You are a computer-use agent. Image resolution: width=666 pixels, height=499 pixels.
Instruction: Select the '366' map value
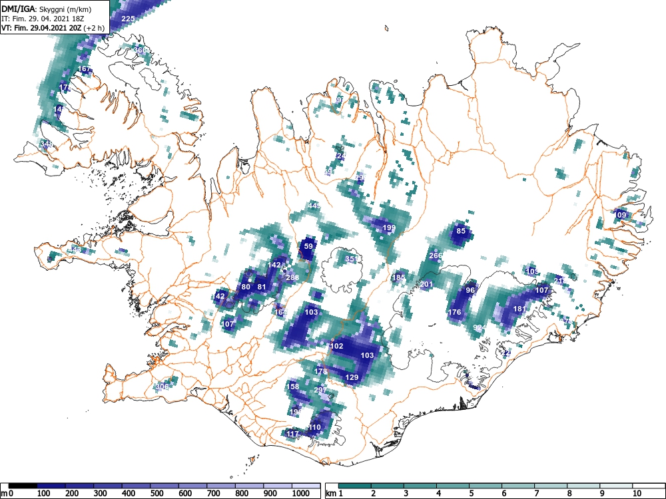140,50
